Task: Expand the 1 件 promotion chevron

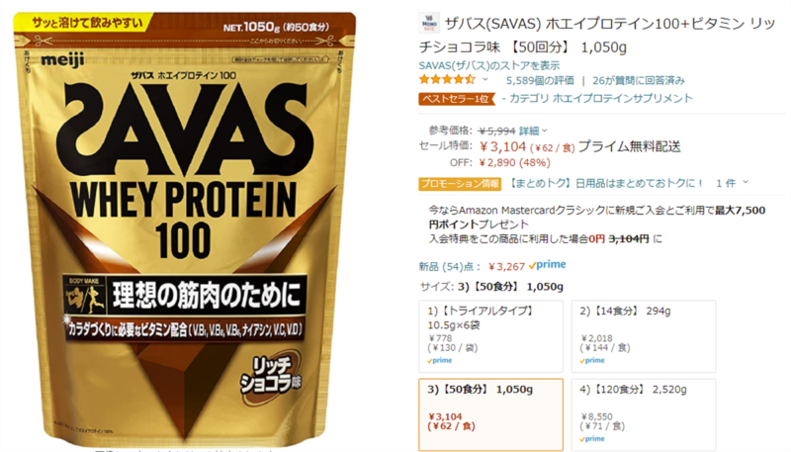Action: (x=733, y=183)
